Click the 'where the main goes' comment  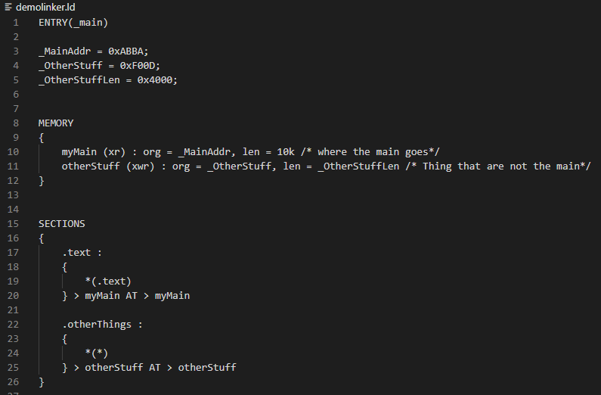tap(370, 152)
